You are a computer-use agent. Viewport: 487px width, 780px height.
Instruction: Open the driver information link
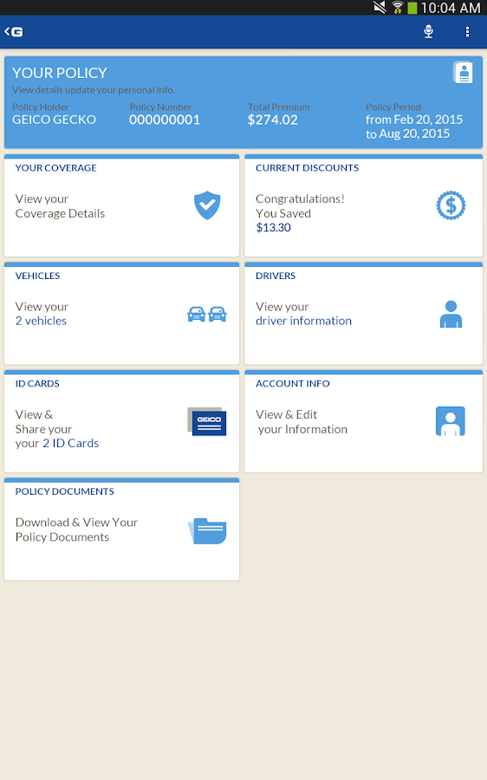[x=303, y=321]
